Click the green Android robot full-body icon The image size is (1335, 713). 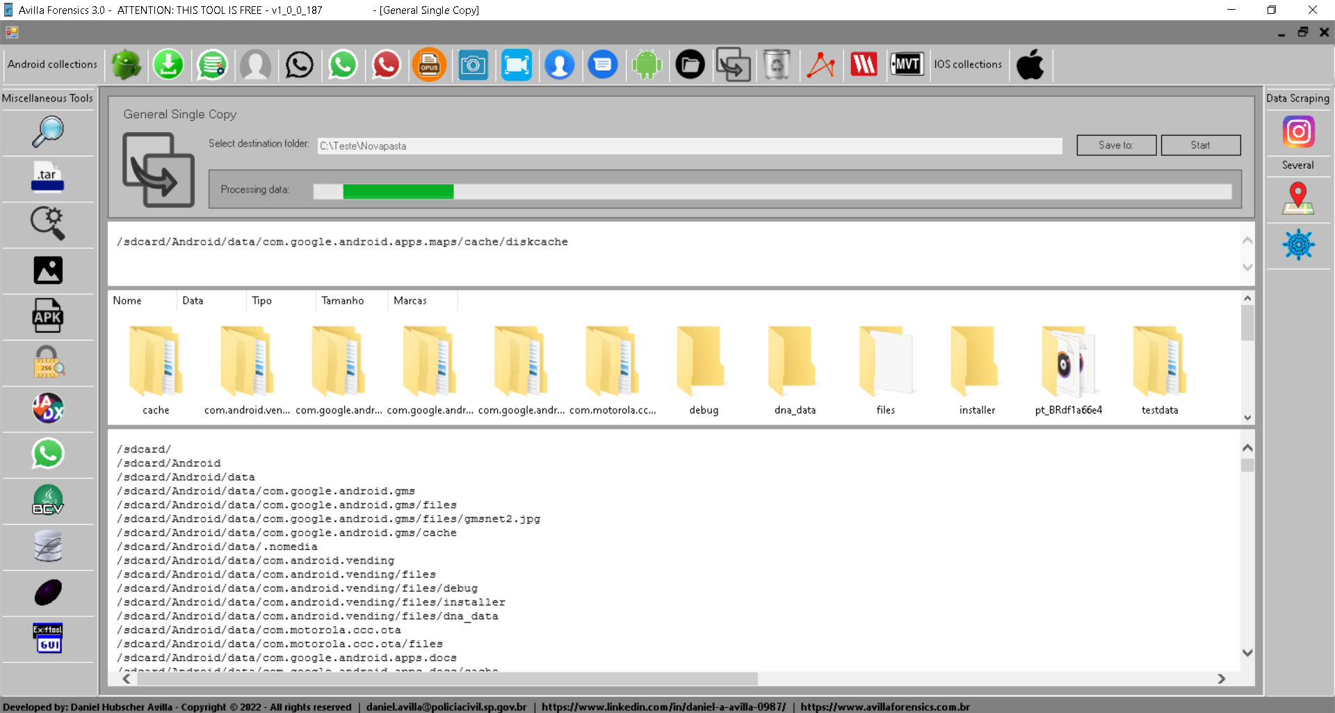pos(647,65)
